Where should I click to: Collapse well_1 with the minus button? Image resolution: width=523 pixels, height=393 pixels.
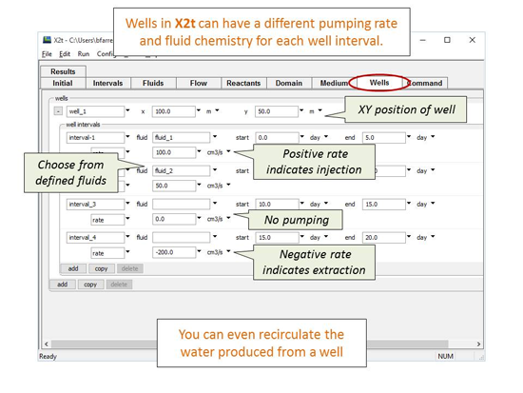coord(58,111)
